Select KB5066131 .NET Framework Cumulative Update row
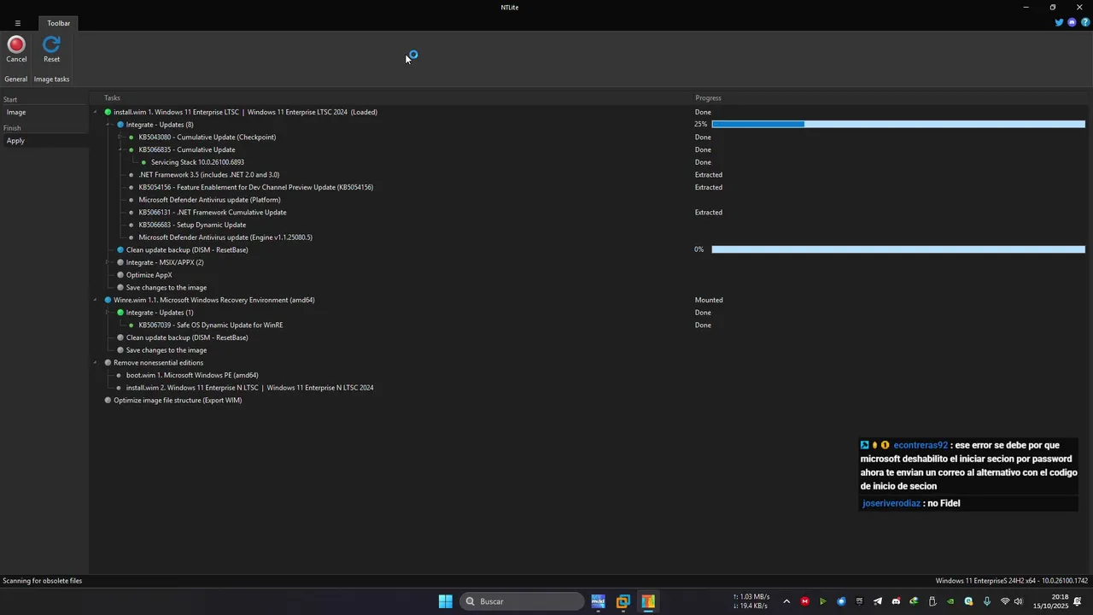The height and width of the screenshot is (615, 1093). tap(213, 212)
